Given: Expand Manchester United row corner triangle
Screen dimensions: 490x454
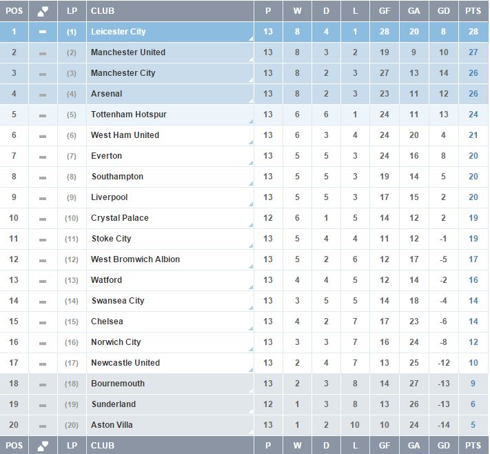Looking at the screenshot, I should point(251,59).
